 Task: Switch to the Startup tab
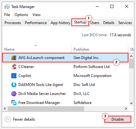coord(80,22)
